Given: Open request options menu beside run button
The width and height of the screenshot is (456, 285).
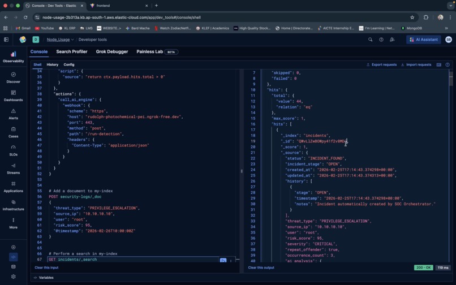Looking at the screenshot, I should pyautogui.click(x=231, y=261).
